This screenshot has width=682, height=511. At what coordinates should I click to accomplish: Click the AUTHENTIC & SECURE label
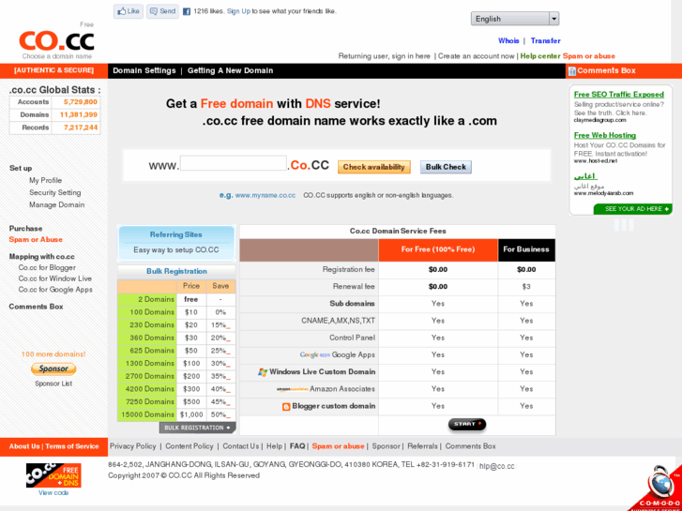pos(53,70)
